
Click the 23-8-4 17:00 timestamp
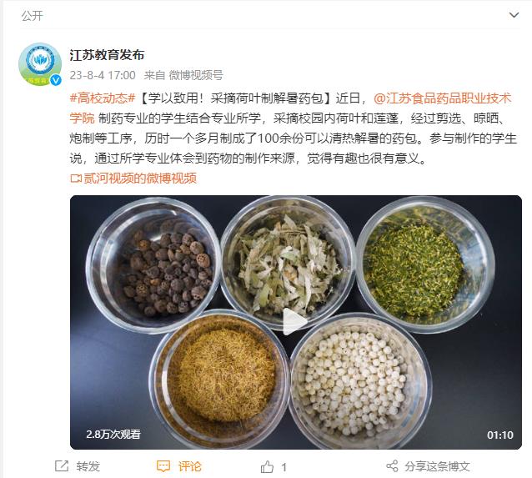click(103, 75)
